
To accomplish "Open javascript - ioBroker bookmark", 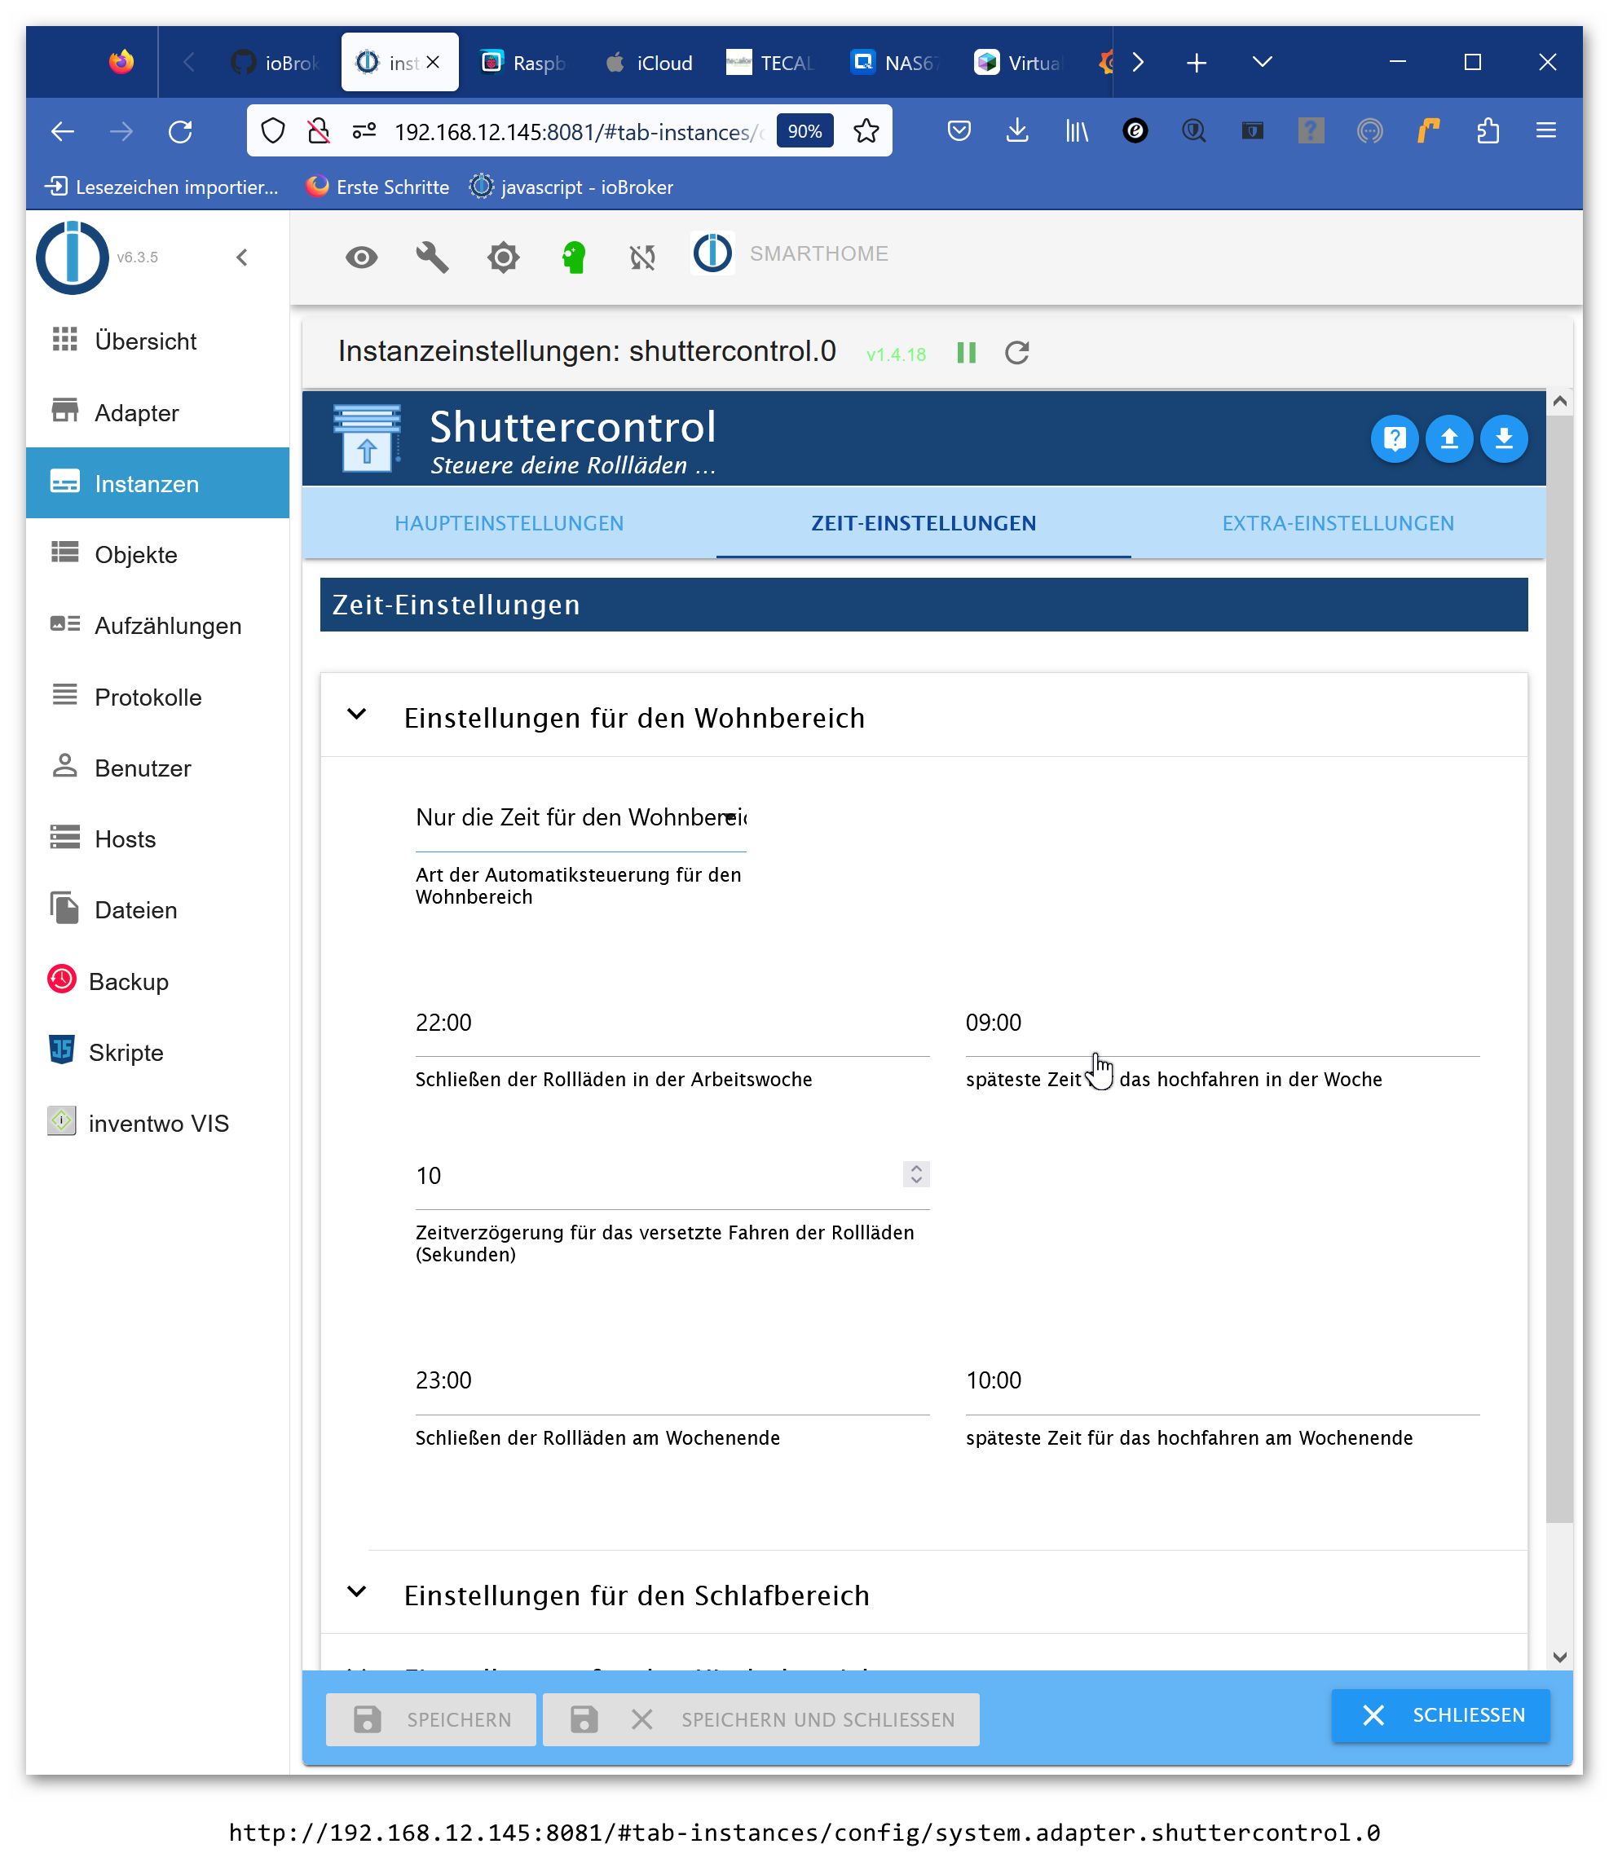I will click(571, 187).
